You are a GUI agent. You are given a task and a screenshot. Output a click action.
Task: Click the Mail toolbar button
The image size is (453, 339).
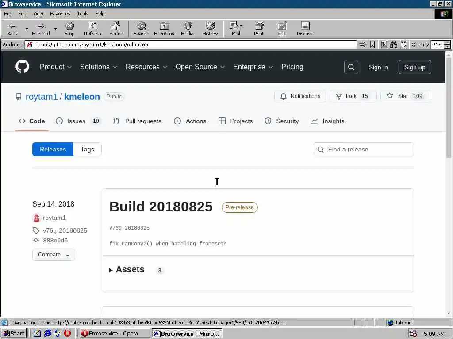[x=235, y=29]
